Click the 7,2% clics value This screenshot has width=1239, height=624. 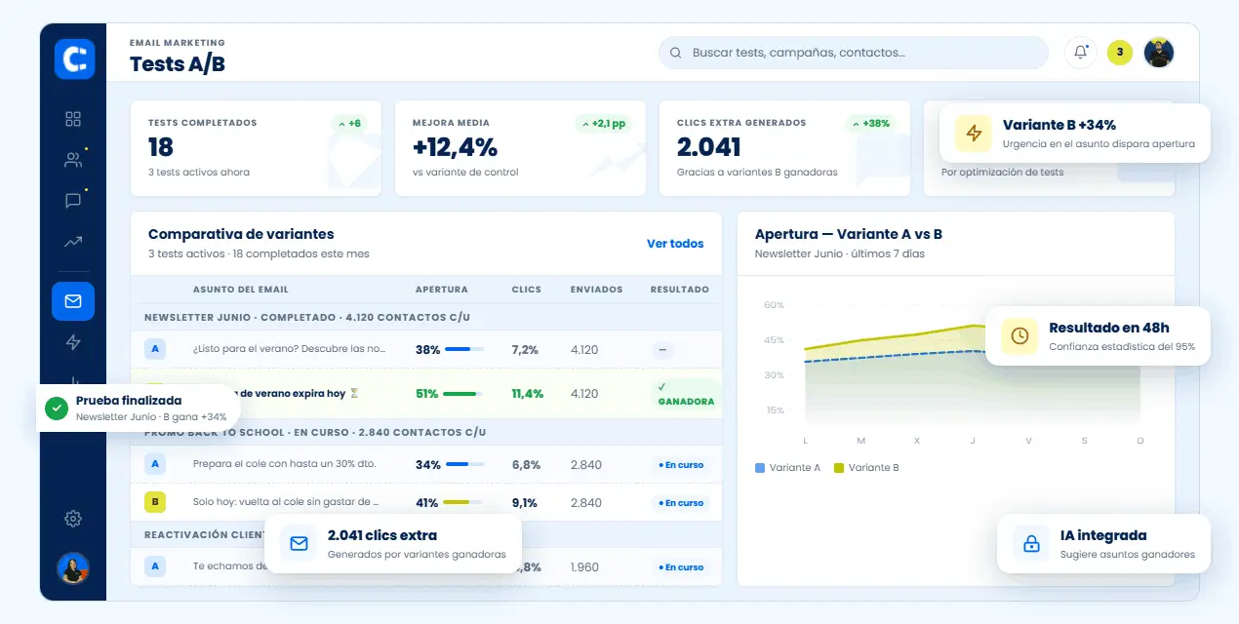pos(525,350)
